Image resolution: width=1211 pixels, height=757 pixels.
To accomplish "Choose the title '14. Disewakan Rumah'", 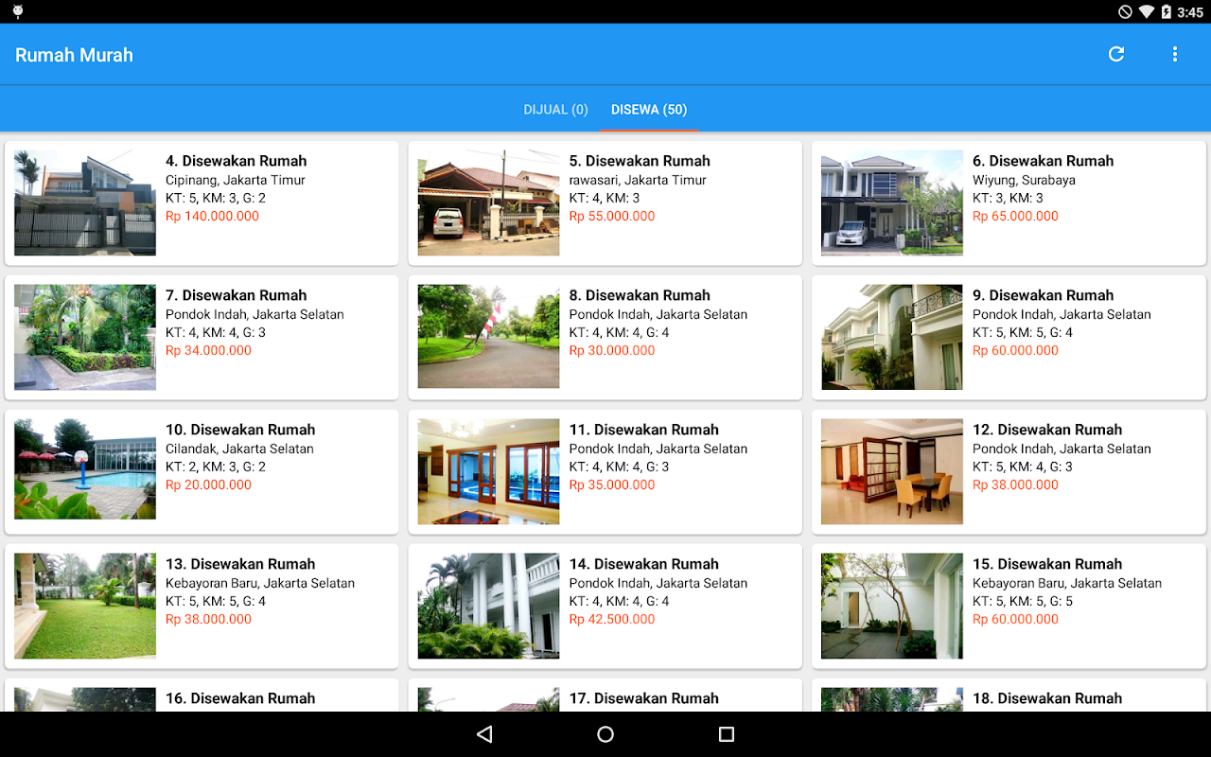I will (644, 564).
